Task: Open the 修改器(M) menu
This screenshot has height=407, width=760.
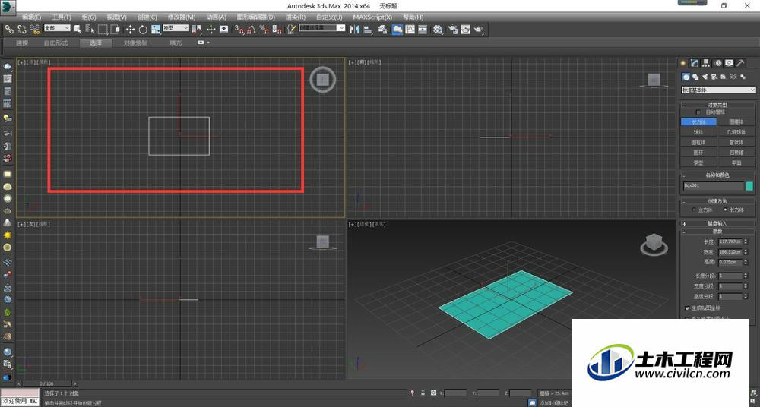Action: 182,17
